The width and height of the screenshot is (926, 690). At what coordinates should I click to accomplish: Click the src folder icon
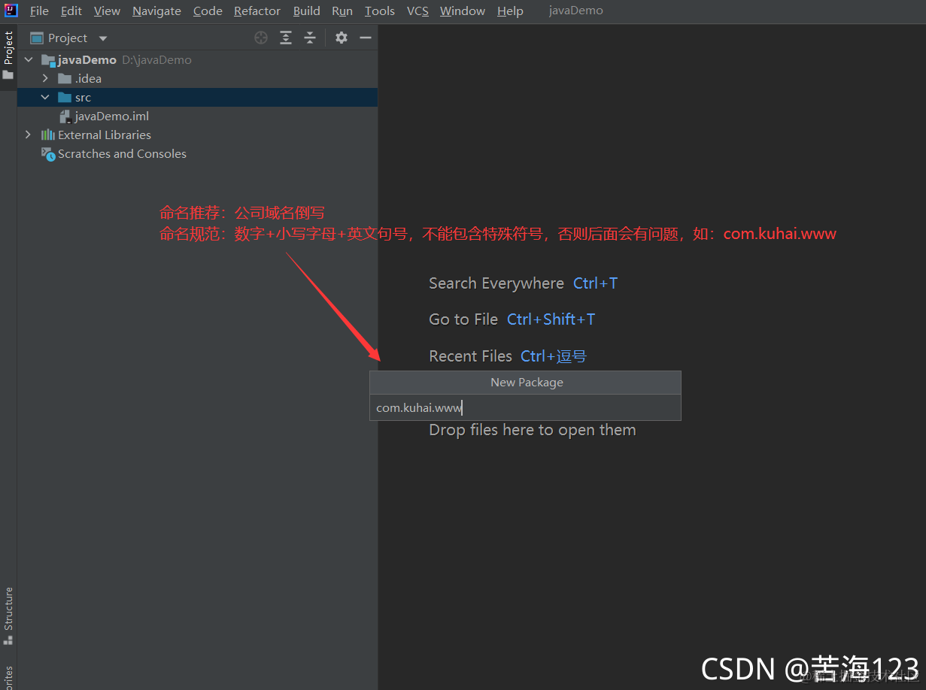pos(65,97)
